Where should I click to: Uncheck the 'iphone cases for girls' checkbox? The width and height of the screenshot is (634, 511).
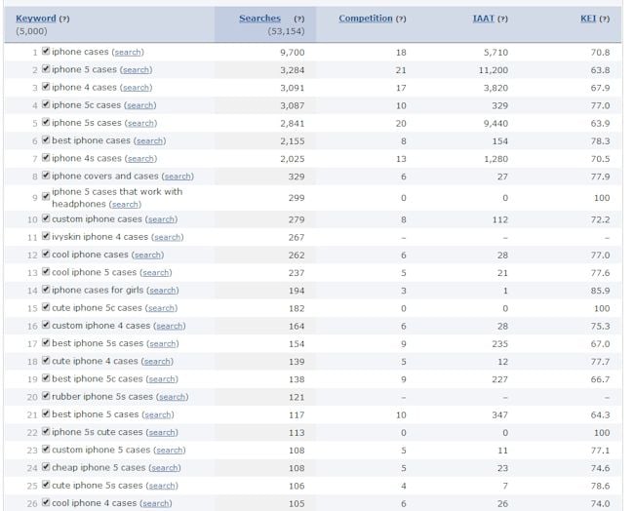pyautogui.click(x=46, y=290)
